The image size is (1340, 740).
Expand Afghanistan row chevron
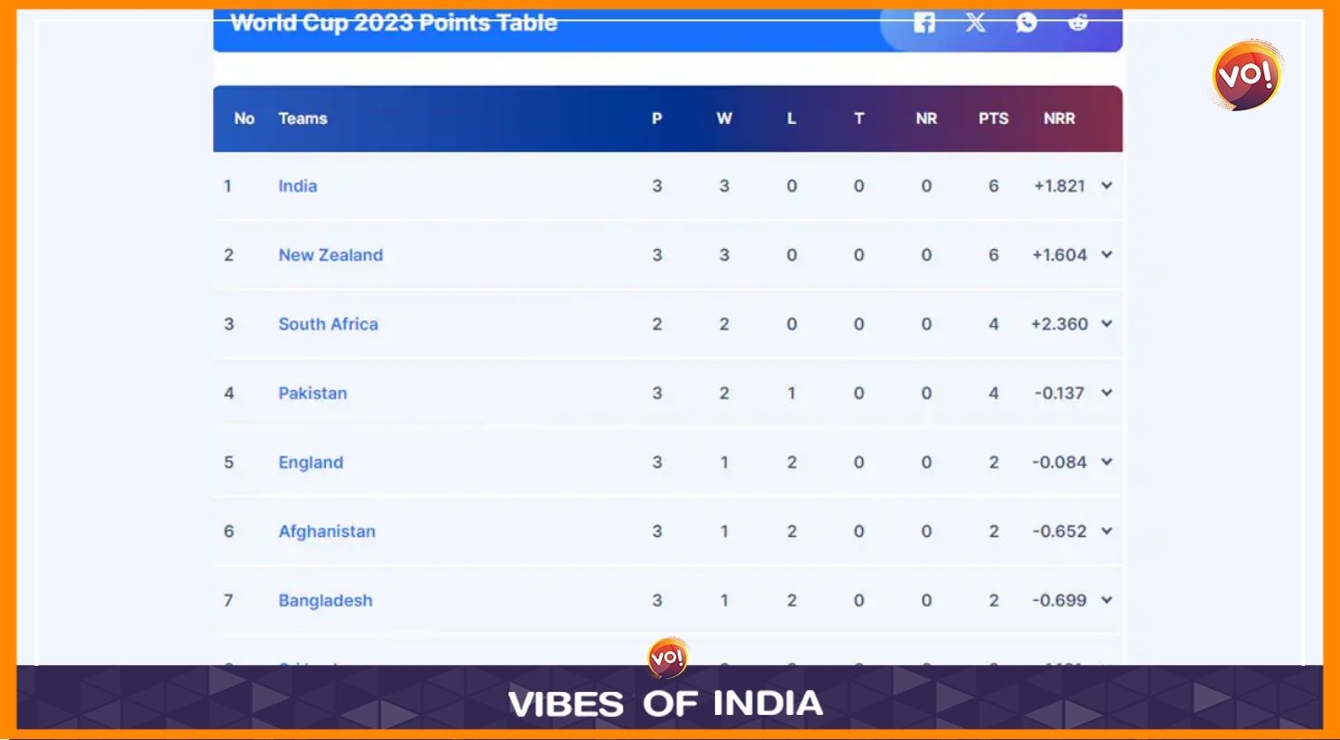(x=1107, y=531)
